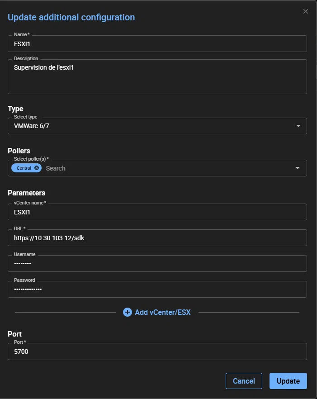This screenshot has width=317, height=399.
Task: Open the Select poller(s) dropdown arrow
Action: pyautogui.click(x=298, y=168)
